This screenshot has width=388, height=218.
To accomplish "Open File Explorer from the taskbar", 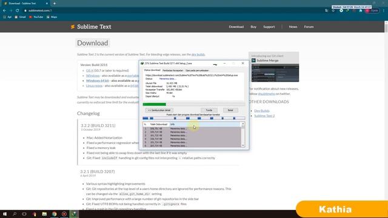I will pyautogui.click(x=44, y=214).
